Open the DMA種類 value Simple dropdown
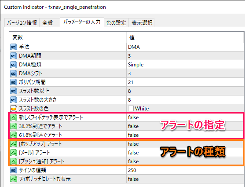Image resolution: width=245 pixels, height=187 pixels. [185, 65]
